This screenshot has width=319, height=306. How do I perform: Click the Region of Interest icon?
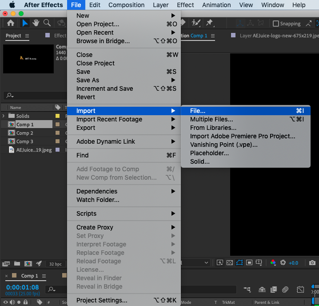point(249,262)
